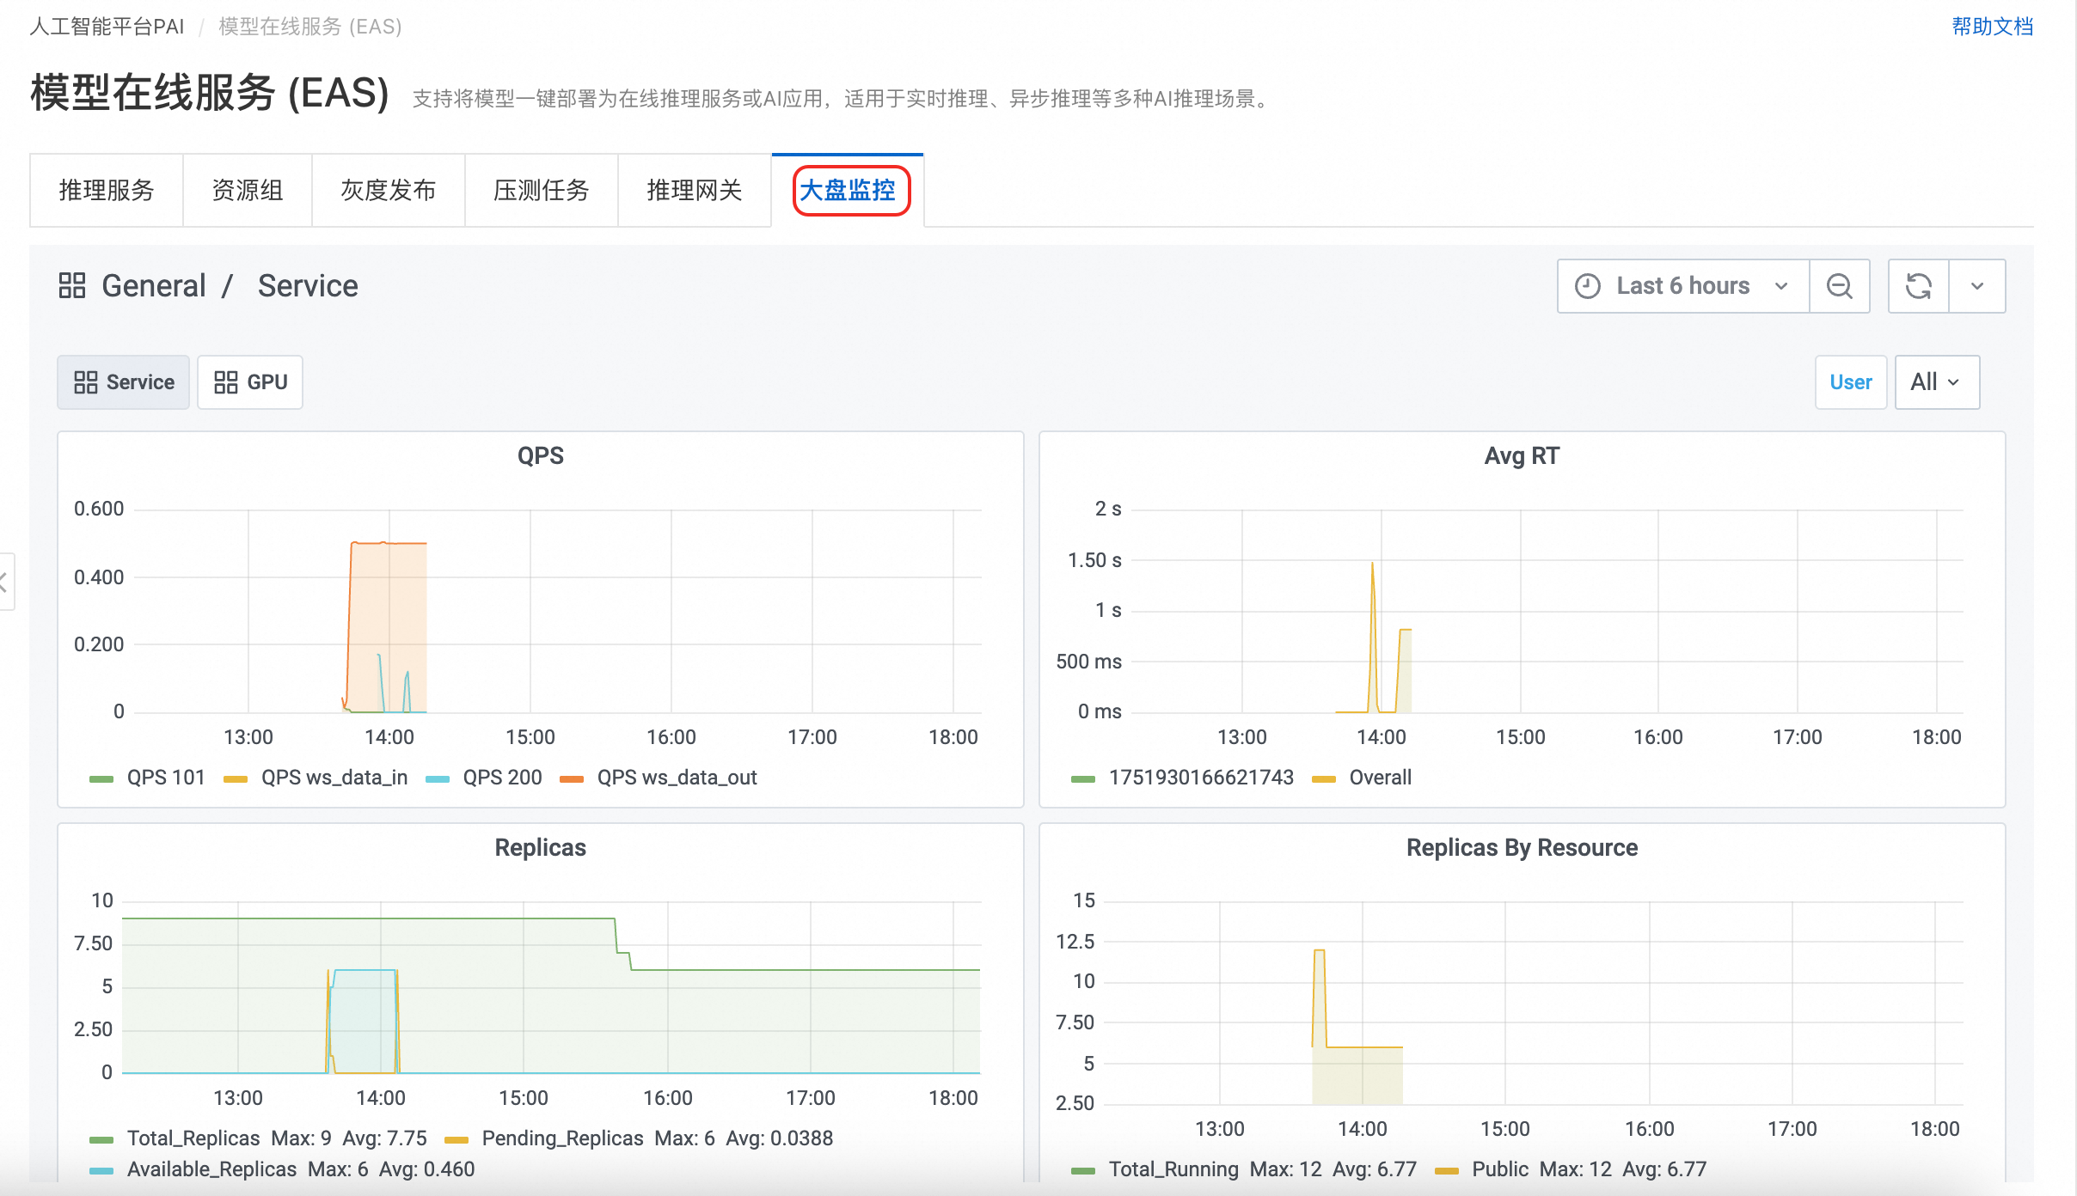Toggle the Overall legend series
Image resolution: width=2077 pixels, height=1196 pixels.
click(x=1381, y=778)
